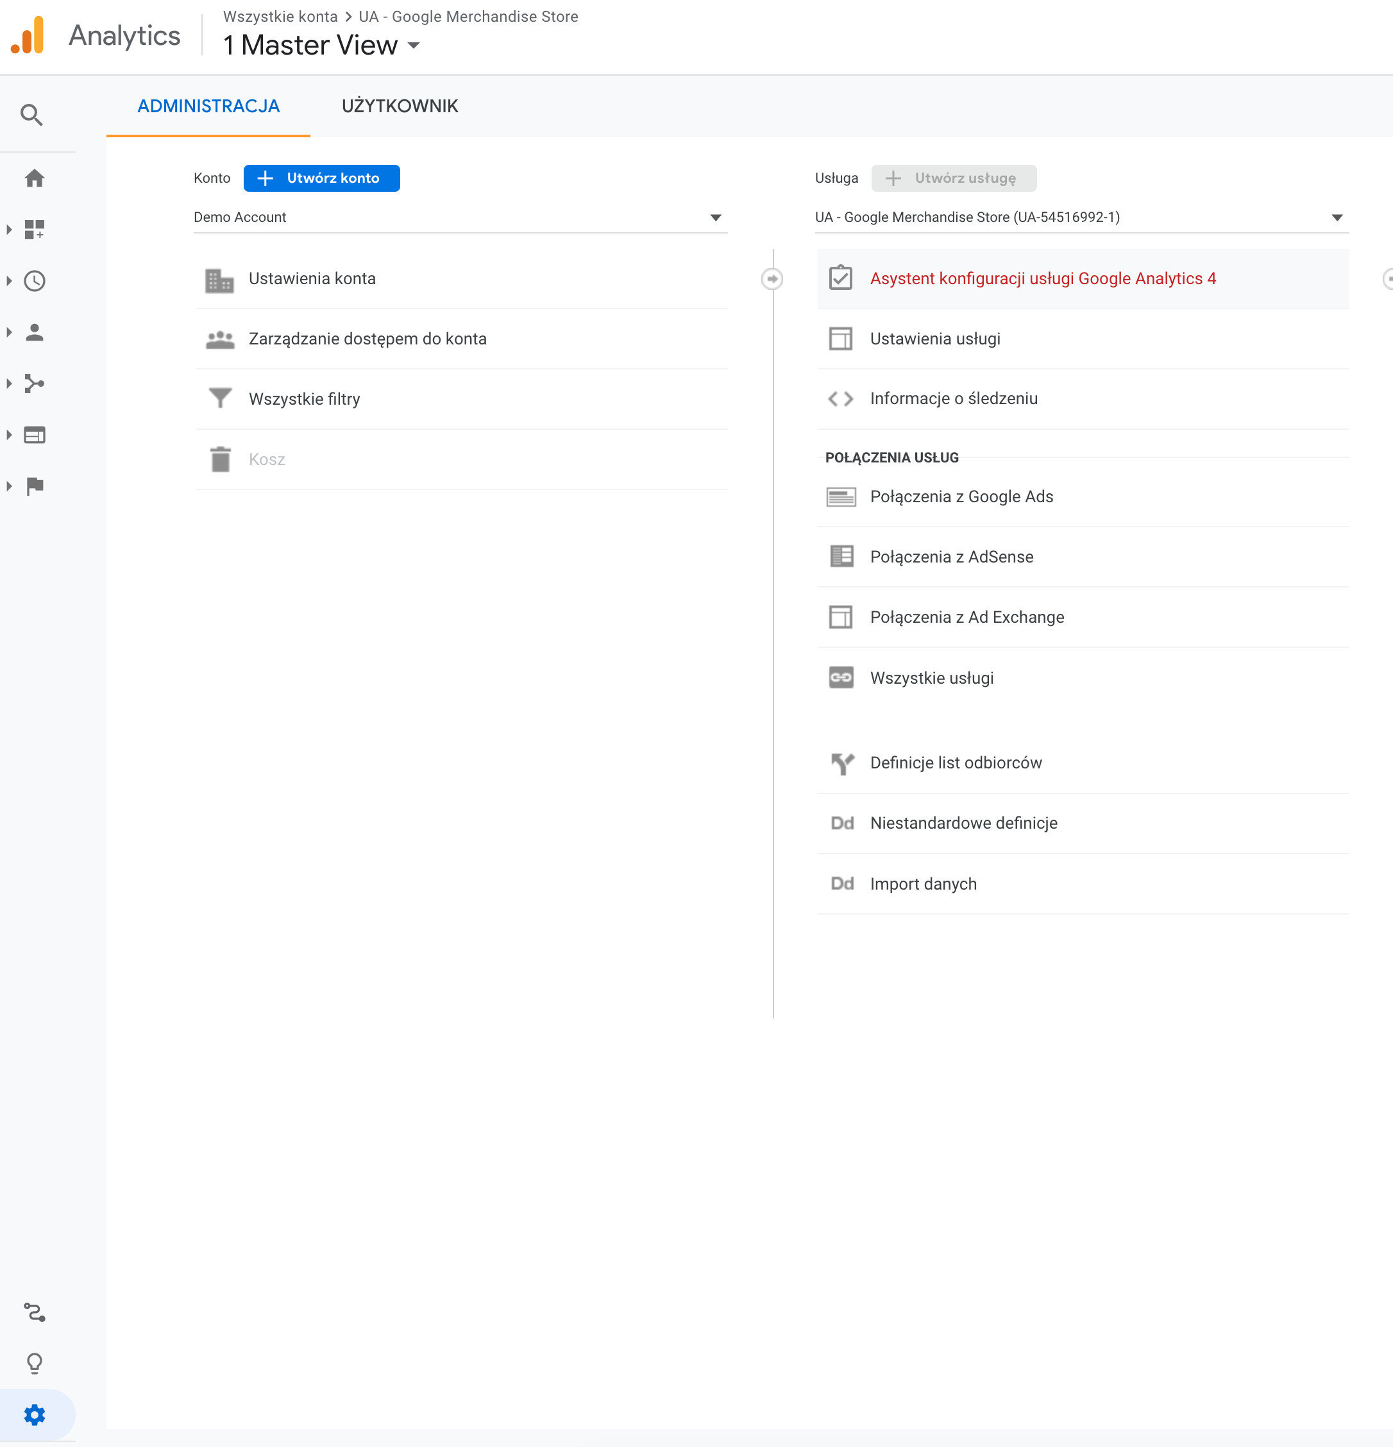
Task: Open the UA - Google Merchandise Store property dropdown
Action: click(1081, 217)
